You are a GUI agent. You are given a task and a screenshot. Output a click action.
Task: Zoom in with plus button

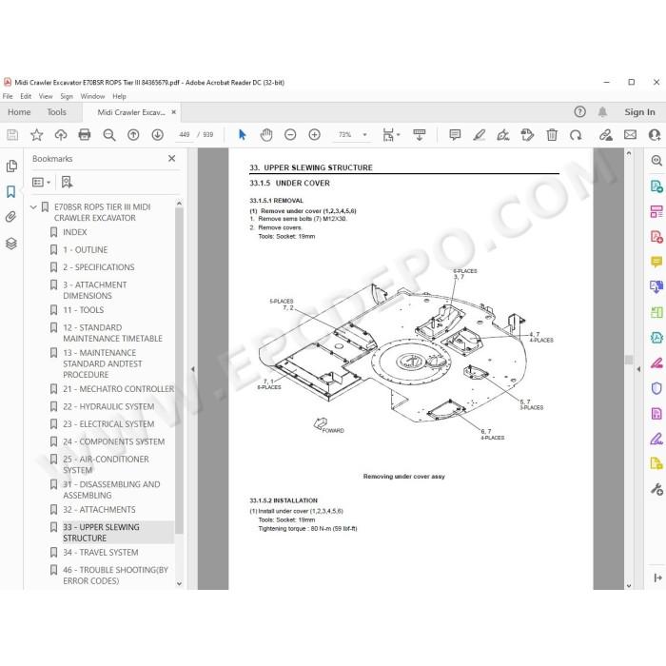coord(314,135)
